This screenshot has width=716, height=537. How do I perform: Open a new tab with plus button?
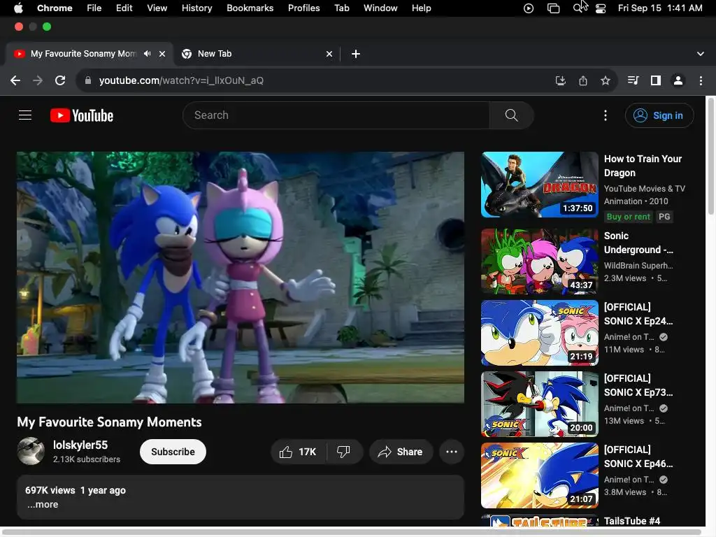pos(356,54)
